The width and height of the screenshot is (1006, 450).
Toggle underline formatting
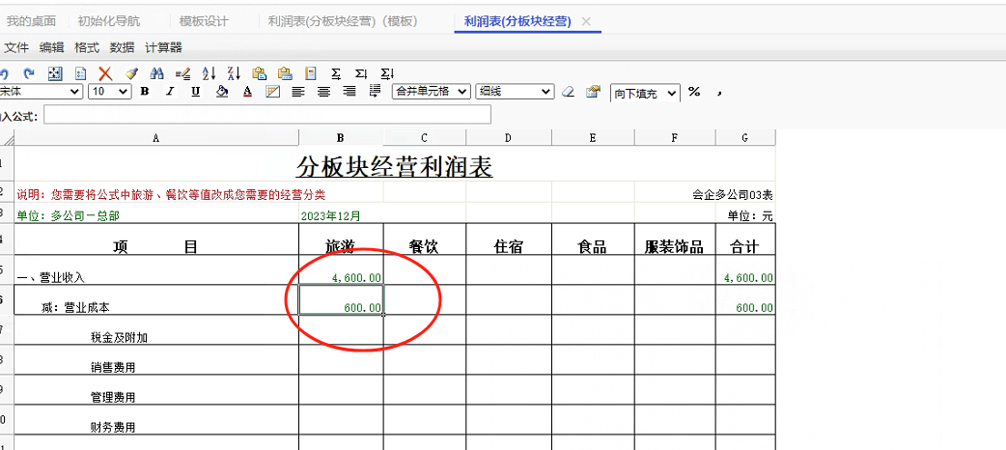(x=196, y=92)
